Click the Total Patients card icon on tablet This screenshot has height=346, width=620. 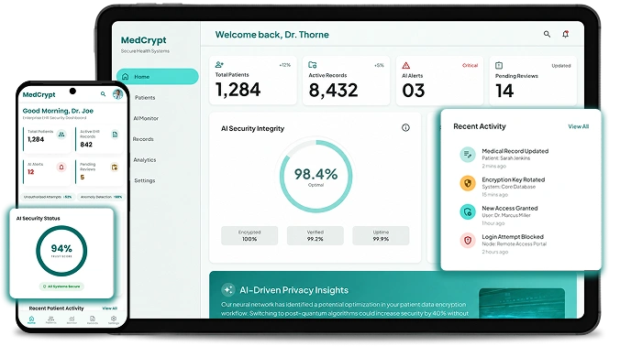pos(219,64)
